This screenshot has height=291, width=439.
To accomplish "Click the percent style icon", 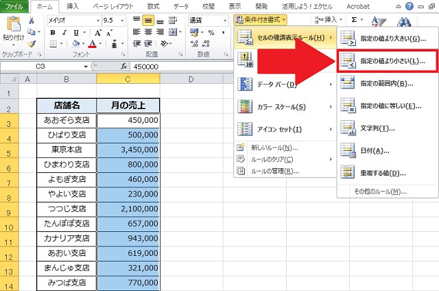I will point(211,32).
